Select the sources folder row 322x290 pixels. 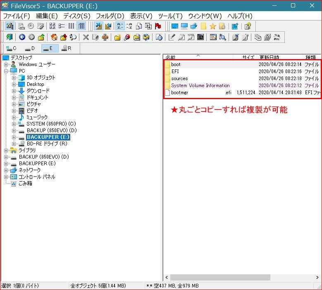coord(242,78)
